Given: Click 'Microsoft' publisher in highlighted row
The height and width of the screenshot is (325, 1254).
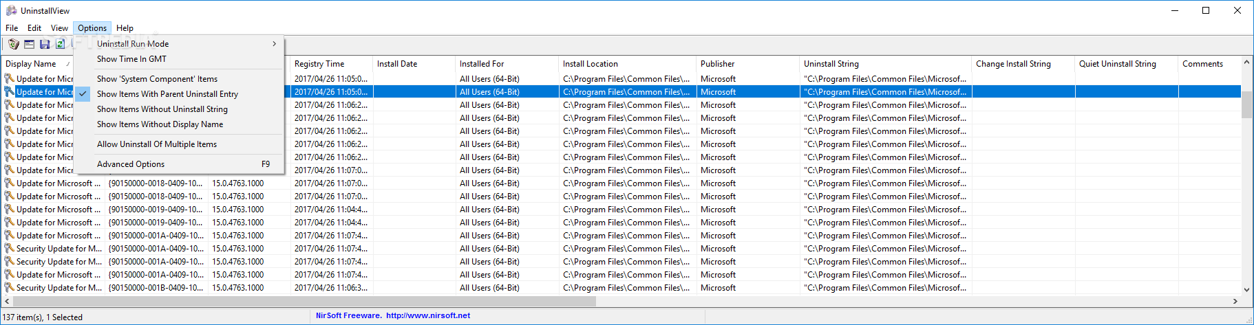Looking at the screenshot, I should pyautogui.click(x=718, y=92).
